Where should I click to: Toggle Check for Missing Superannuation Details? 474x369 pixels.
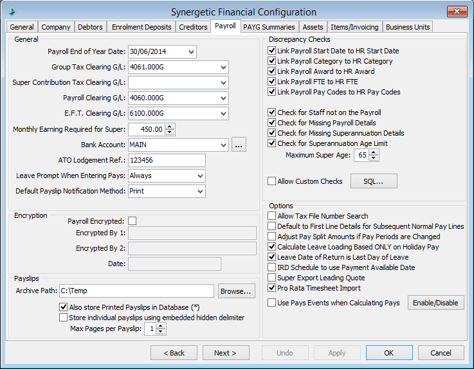click(x=272, y=132)
